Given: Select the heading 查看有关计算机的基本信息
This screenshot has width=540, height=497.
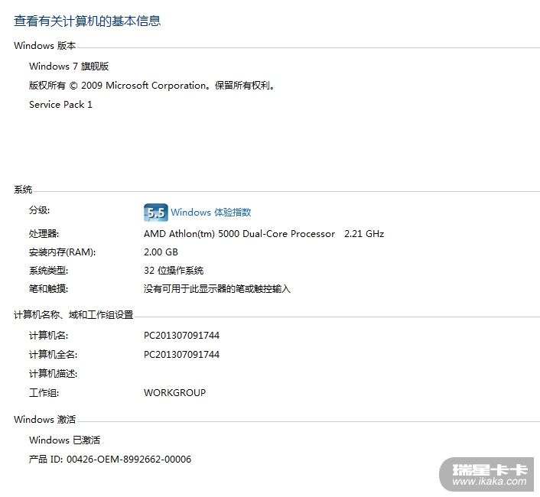Looking at the screenshot, I should click(x=87, y=21).
